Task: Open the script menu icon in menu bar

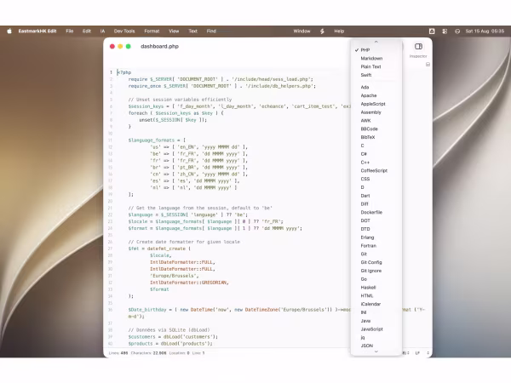Action: pyautogui.click(x=322, y=31)
